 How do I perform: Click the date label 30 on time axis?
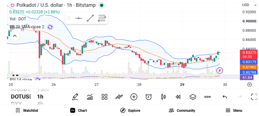click(225, 85)
